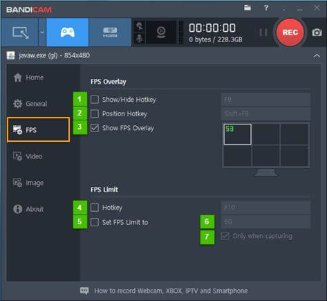Take a screenshot with the camera icon
Screen dimensions: 327x301
click(x=317, y=33)
